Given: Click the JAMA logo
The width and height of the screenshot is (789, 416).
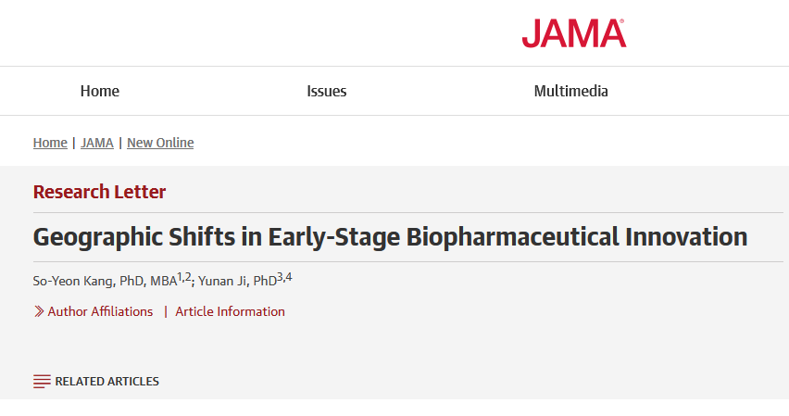Looking at the screenshot, I should click(573, 33).
